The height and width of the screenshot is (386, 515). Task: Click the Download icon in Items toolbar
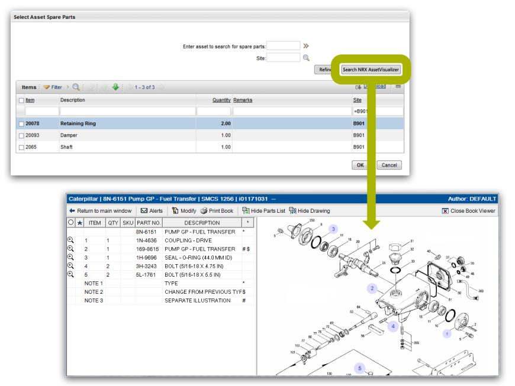(x=358, y=87)
